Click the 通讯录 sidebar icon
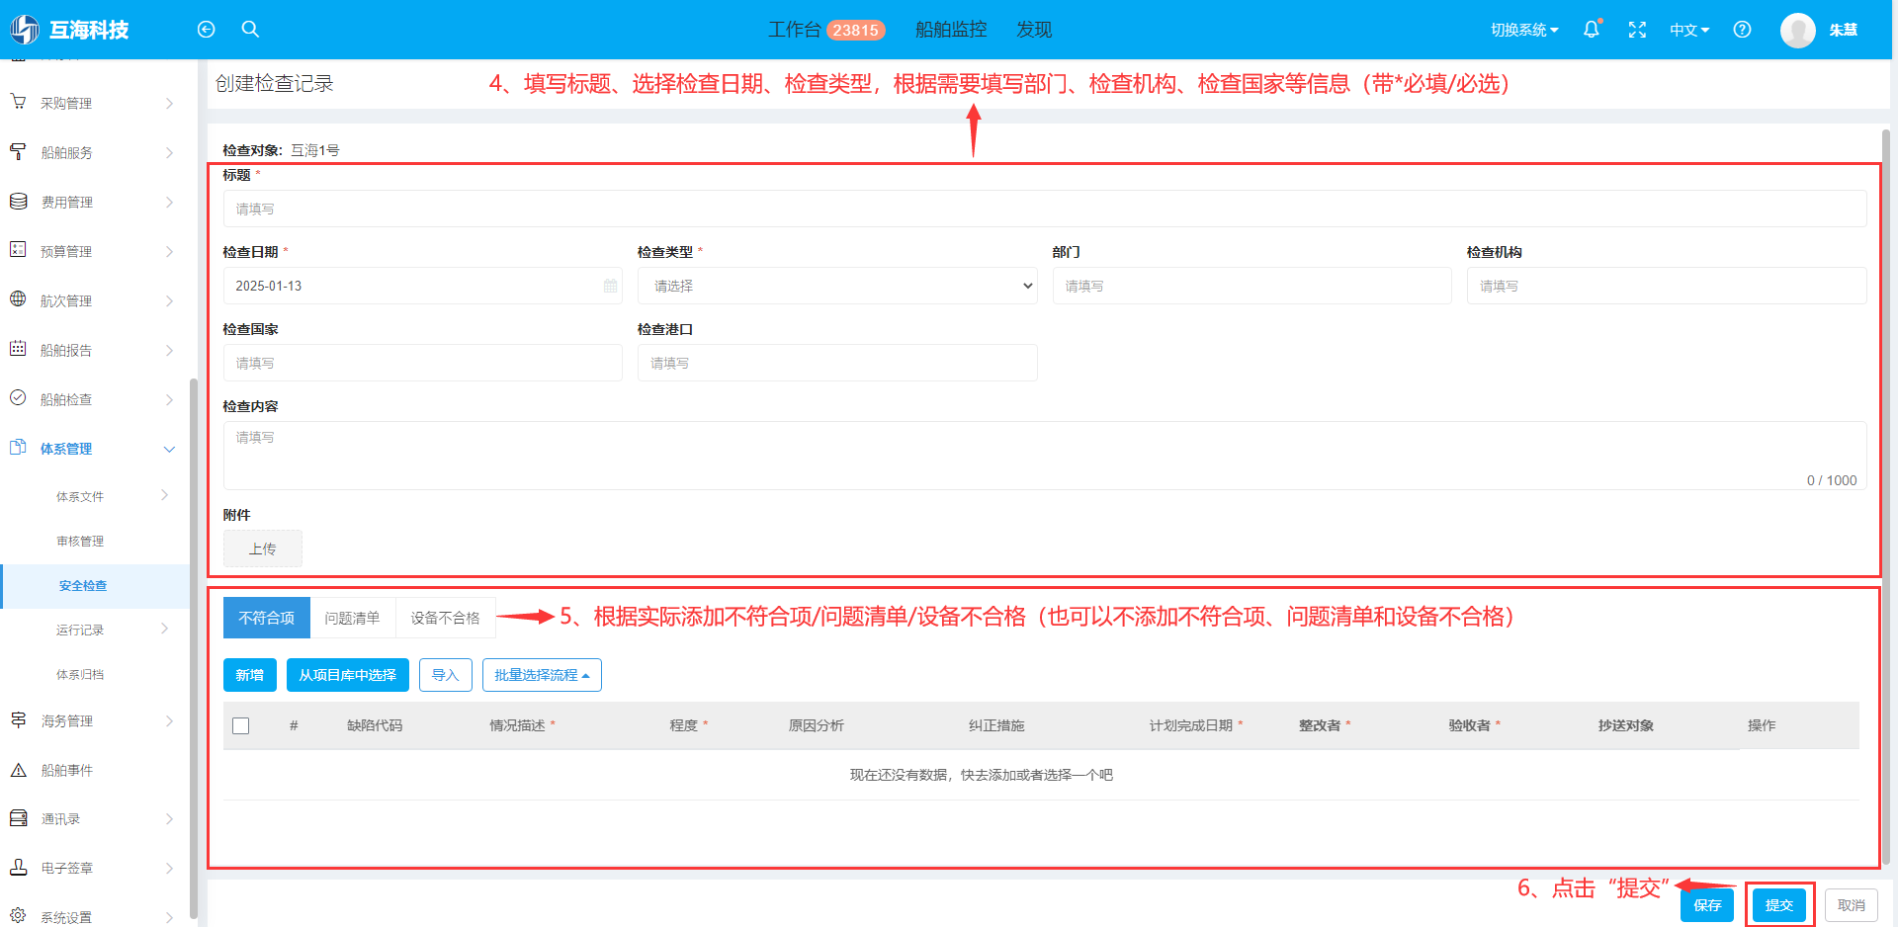The image size is (1898, 927). 18,818
